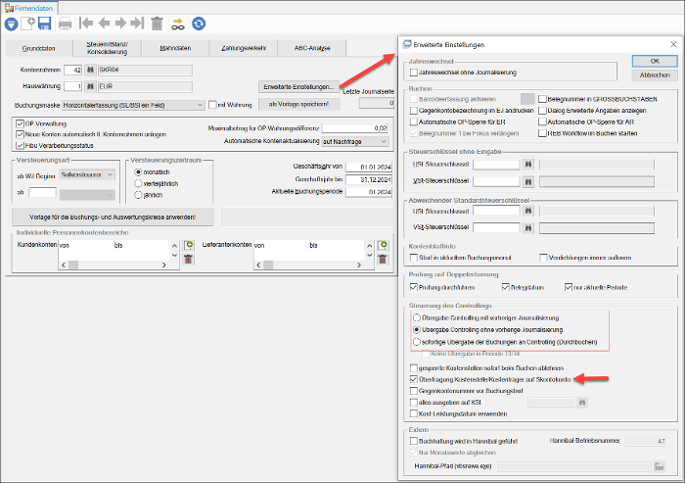The width and height of the screenshot is (685, 483).
Task: Open the ABC-Analyse tab
Action: coord(312,48)
